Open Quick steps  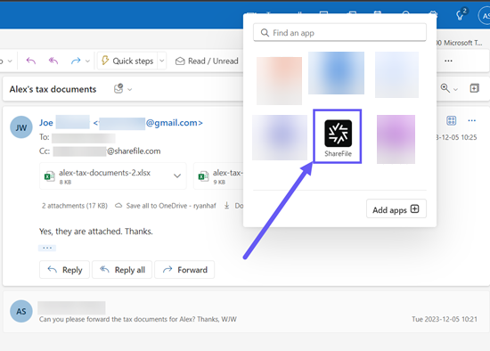127,61
